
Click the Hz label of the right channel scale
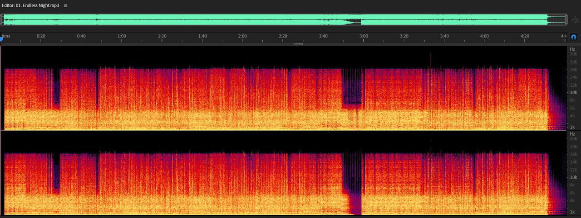click(x=572, y=134)
